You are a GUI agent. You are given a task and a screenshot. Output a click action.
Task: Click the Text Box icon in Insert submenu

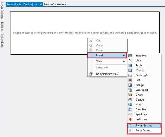pyautogui.click(x=130, y=56)
